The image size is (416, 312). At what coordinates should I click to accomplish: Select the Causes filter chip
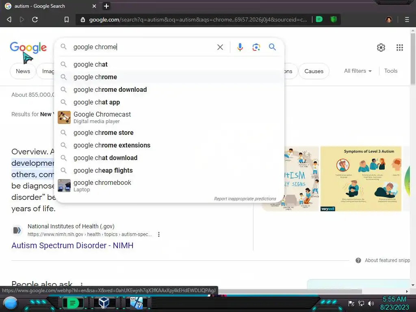[x=314, y=71]
